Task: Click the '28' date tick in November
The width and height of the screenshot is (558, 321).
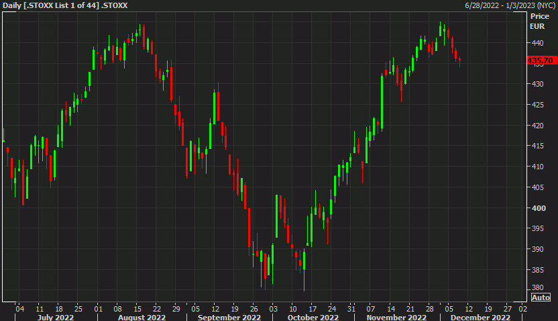Action: (x=429, y=309)
